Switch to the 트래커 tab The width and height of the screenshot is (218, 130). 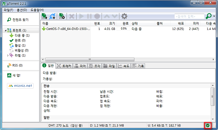pos(64,66)
